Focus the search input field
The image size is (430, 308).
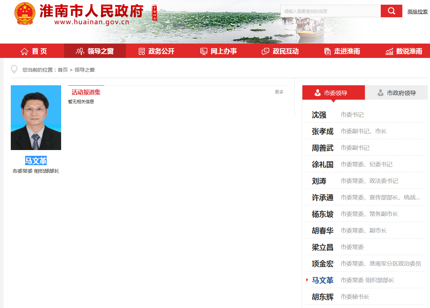click(330, 11)
